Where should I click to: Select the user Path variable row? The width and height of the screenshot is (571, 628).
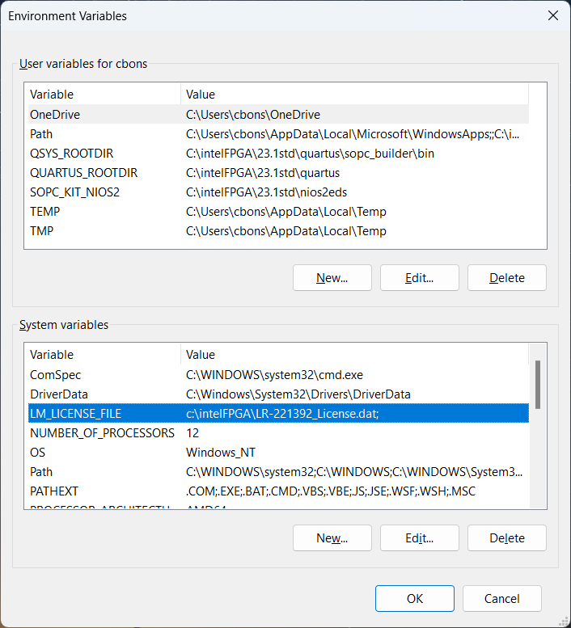pyautogui.click(x=41, y=134)
